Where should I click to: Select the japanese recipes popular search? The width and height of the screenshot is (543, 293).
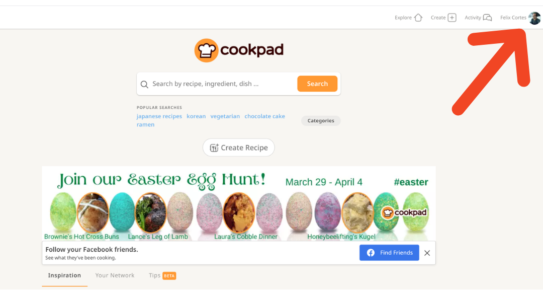tap(159, 116)
